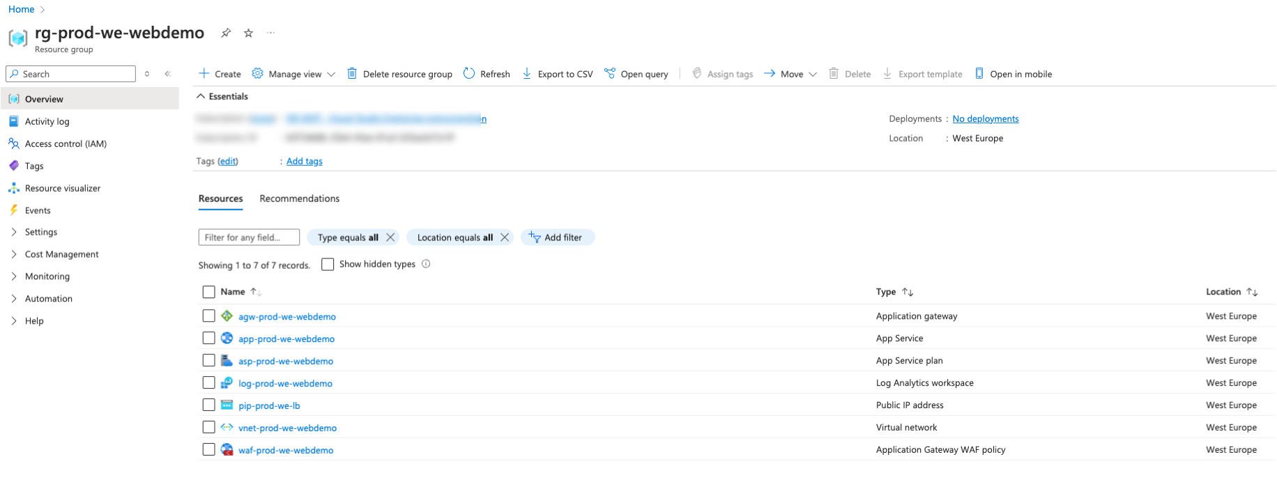Click the Create button
Viewport: 1277px width, 482px height.
[220, 74]
